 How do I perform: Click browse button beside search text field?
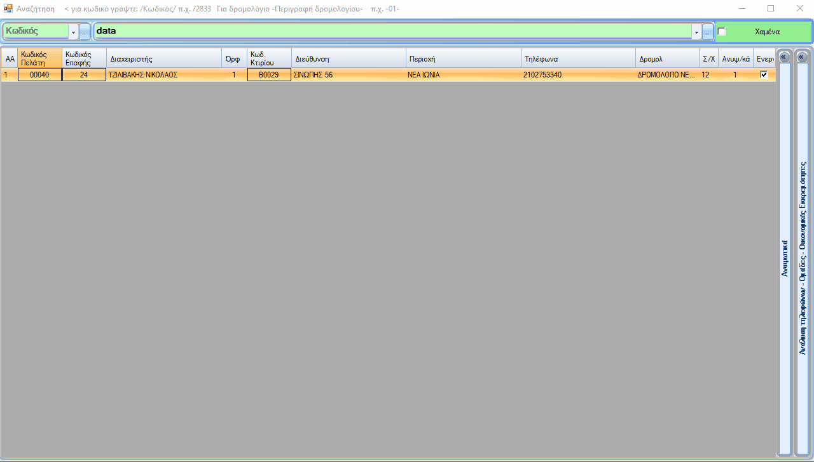(708, 32)
